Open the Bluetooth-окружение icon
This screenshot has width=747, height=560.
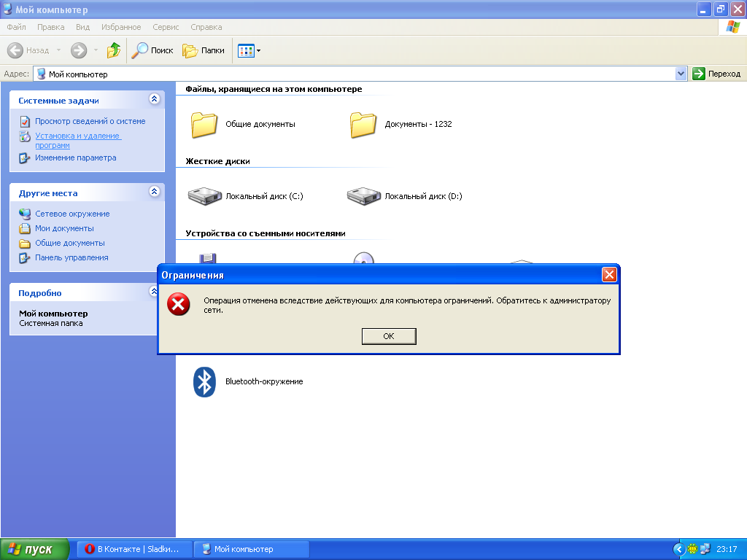(204, 381)
